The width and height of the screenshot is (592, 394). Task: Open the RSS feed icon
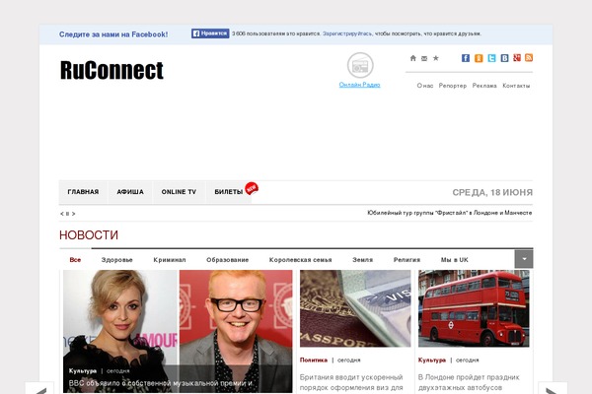529,58
